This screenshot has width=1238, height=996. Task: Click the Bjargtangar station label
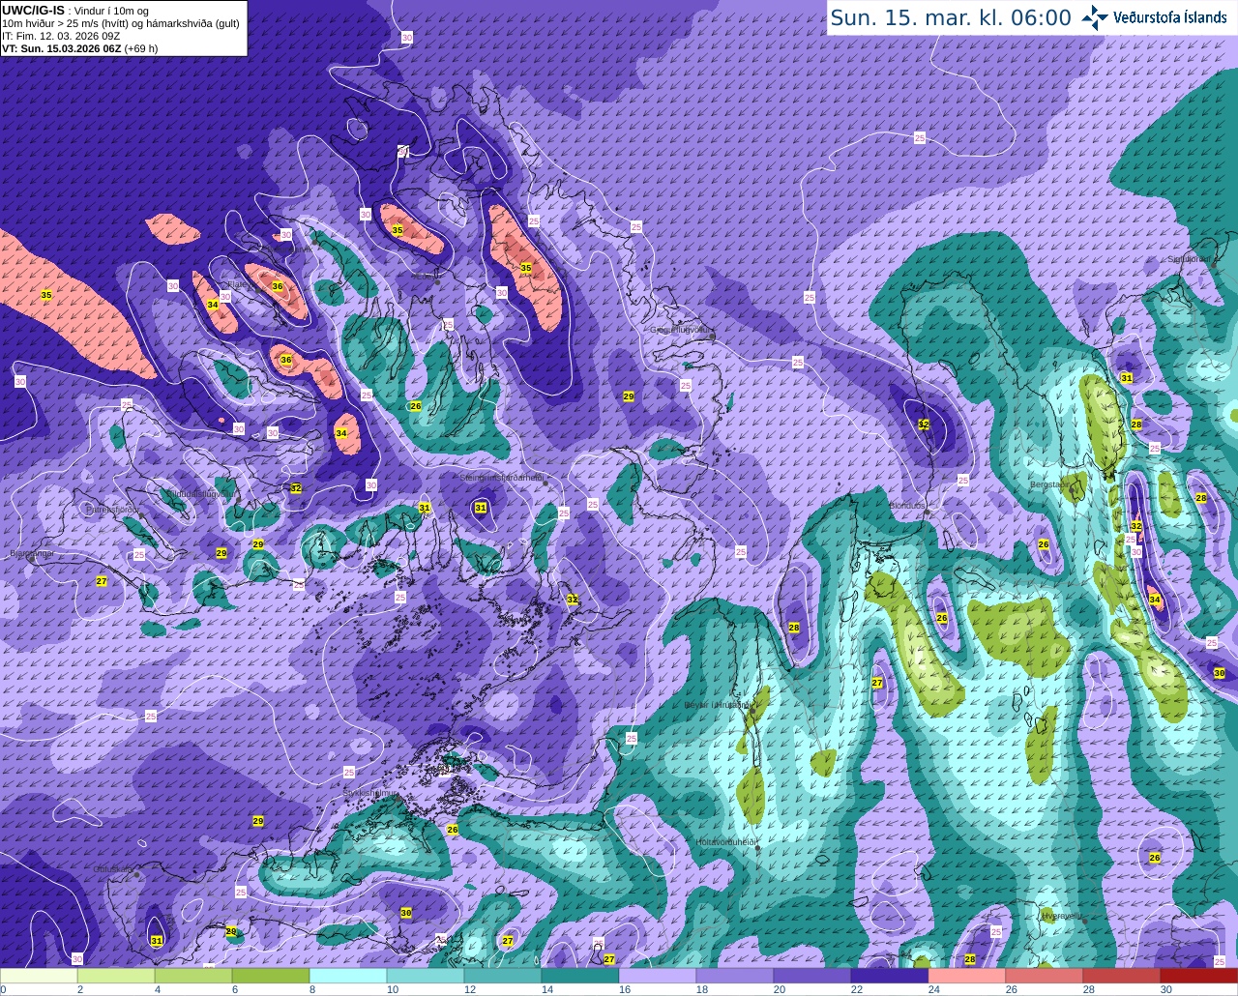(x=32, y=554)
